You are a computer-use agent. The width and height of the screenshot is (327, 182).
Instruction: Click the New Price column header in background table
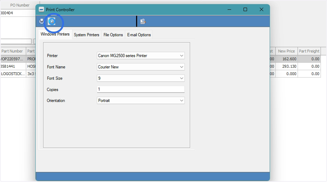pyautogui.click(x=286, y=51)
